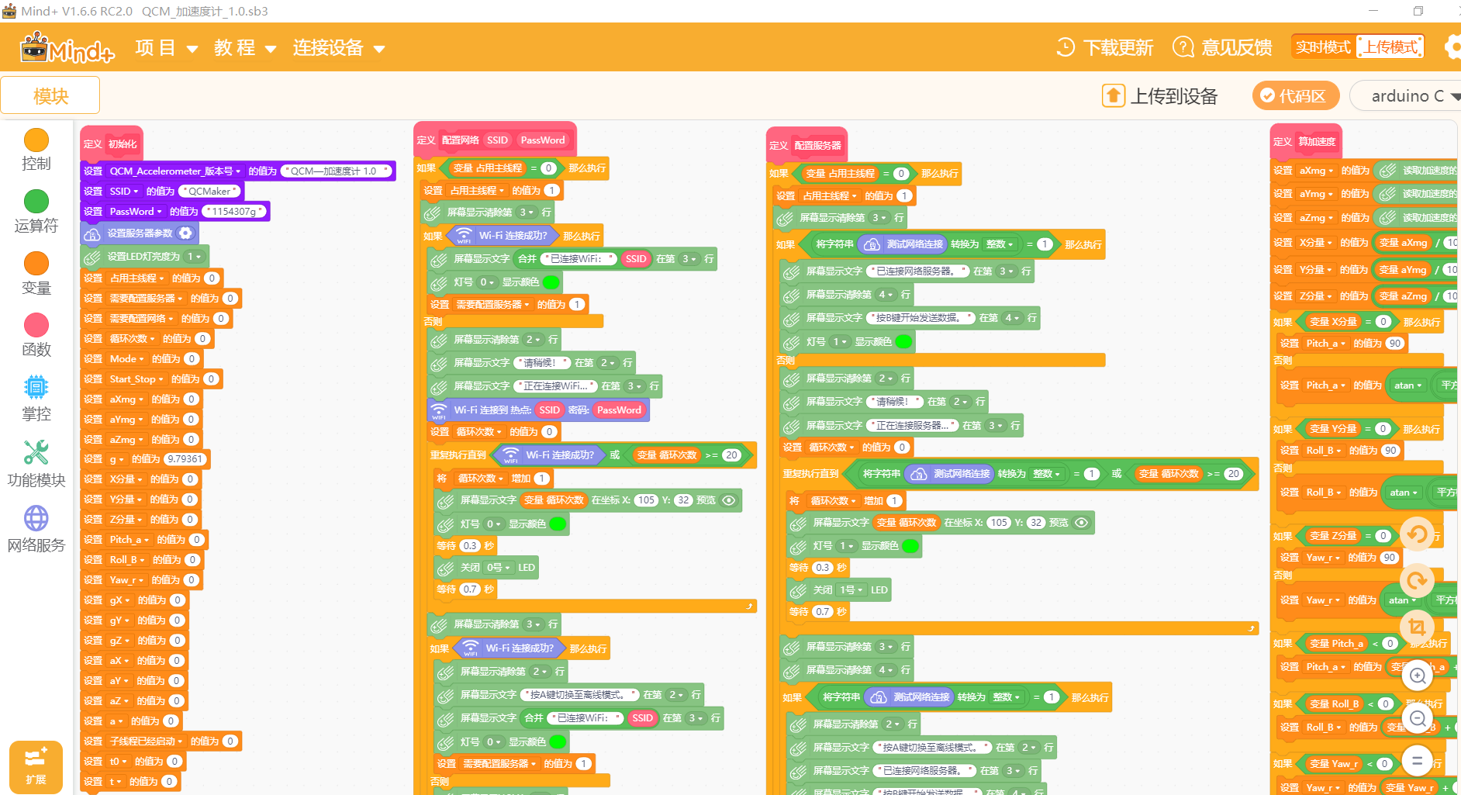Select the 模块 tab
Viewport: 1461px width, 795px height.
[50, 95]
